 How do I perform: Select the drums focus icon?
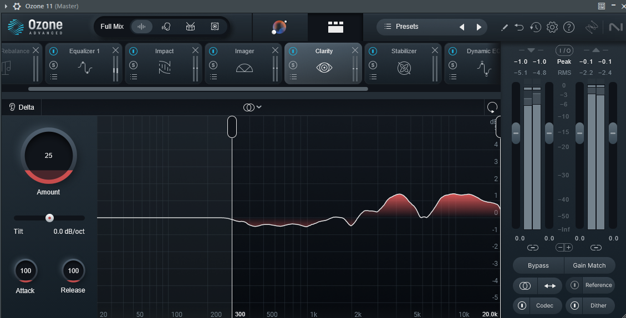[x=190, y=27]
